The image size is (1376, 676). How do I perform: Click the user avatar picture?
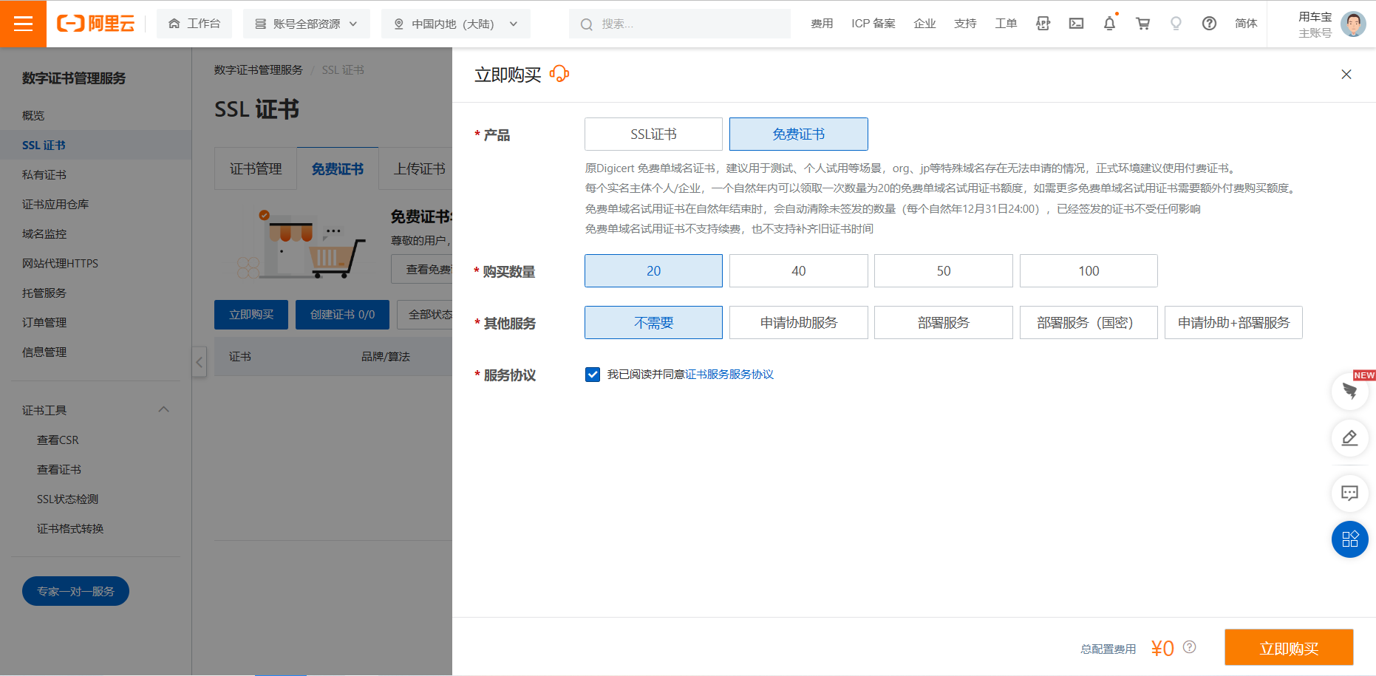pos(1353,24)
